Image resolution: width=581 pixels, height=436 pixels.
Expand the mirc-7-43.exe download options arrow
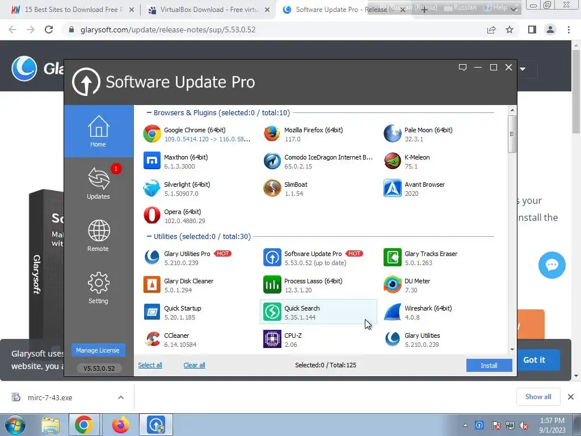coord(121,397)
